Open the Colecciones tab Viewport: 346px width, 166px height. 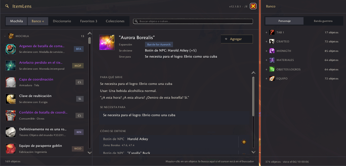[x=115, y=21]
